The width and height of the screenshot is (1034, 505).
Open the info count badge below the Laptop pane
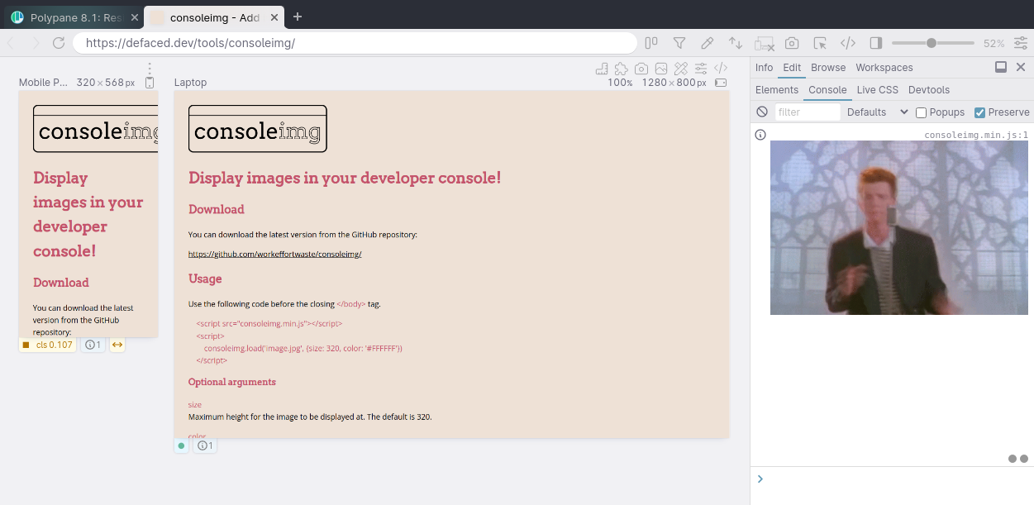pyautogui.click(x=205, y=445)
